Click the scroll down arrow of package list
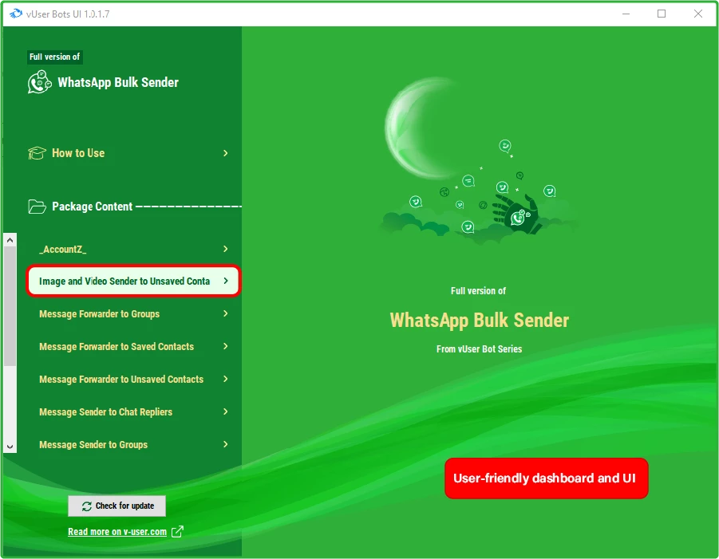719x559 pixels. [x=10, y=447]
